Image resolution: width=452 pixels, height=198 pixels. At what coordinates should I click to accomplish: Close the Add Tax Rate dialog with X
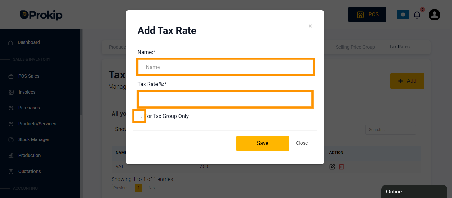coord(310,26)
